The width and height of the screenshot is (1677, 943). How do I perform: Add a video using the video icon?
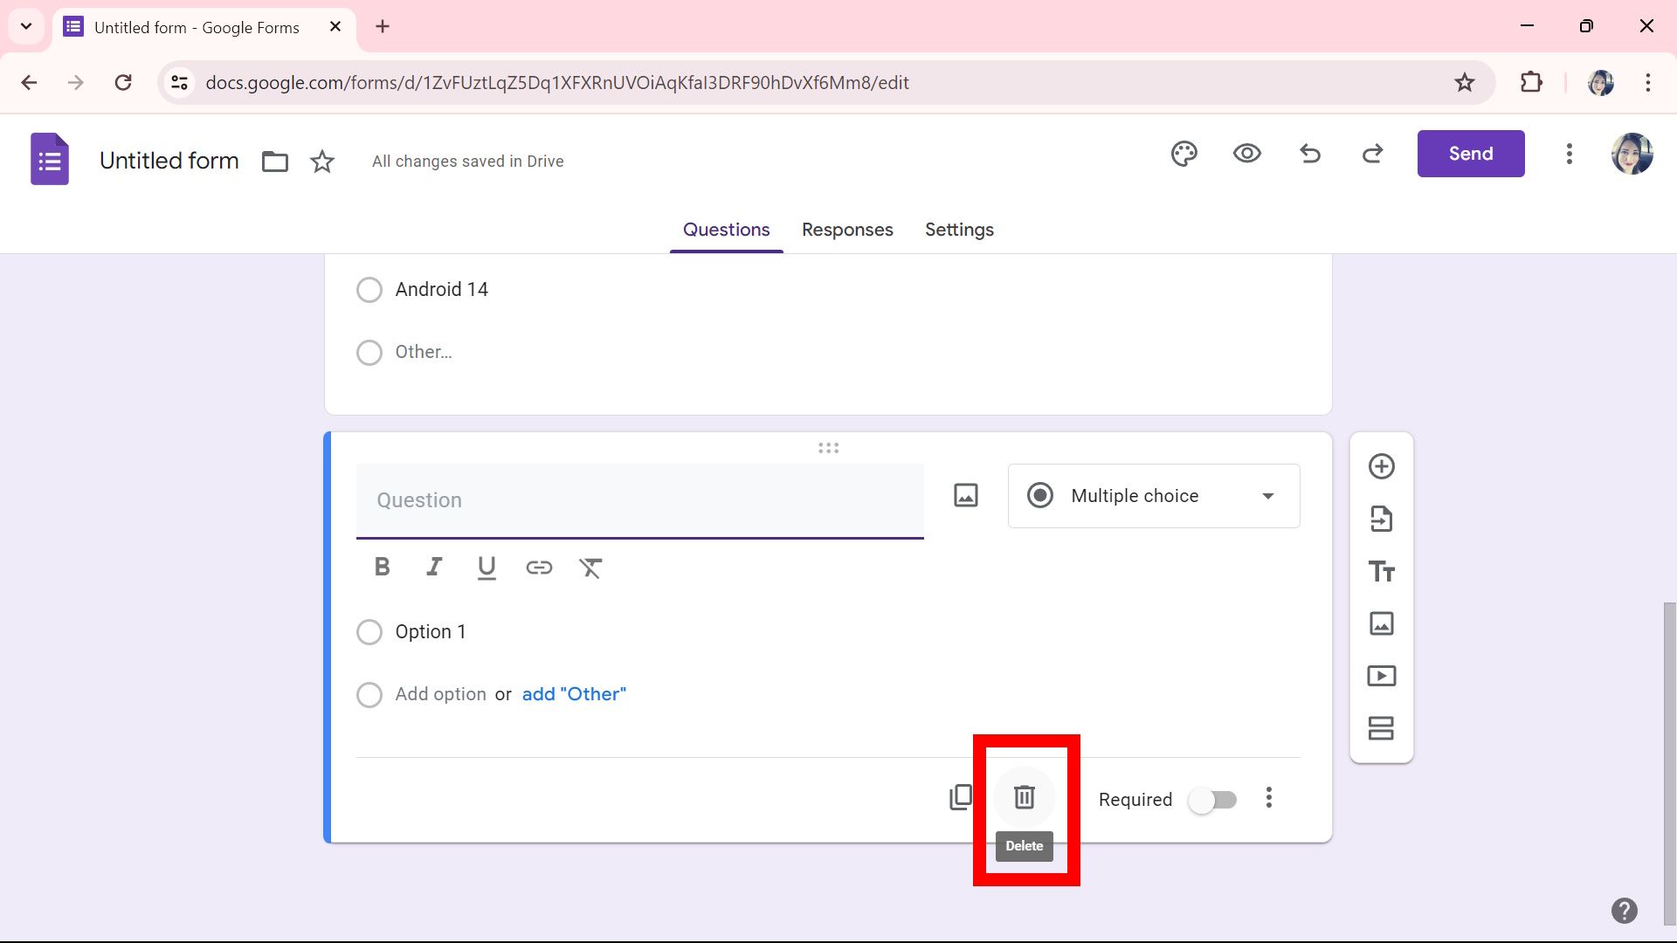(1381, 675)
